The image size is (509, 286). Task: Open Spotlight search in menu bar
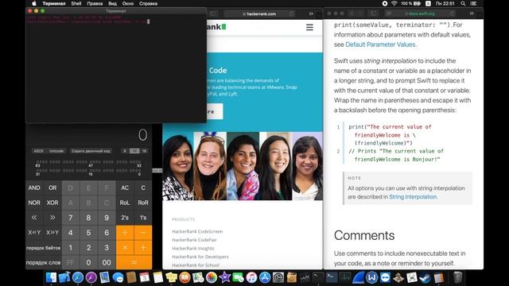[463, 3]
